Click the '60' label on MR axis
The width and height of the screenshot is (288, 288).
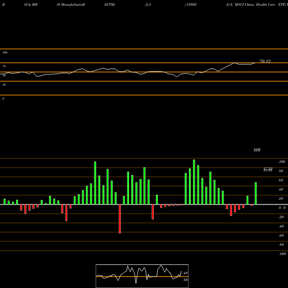tap(281, 180)
